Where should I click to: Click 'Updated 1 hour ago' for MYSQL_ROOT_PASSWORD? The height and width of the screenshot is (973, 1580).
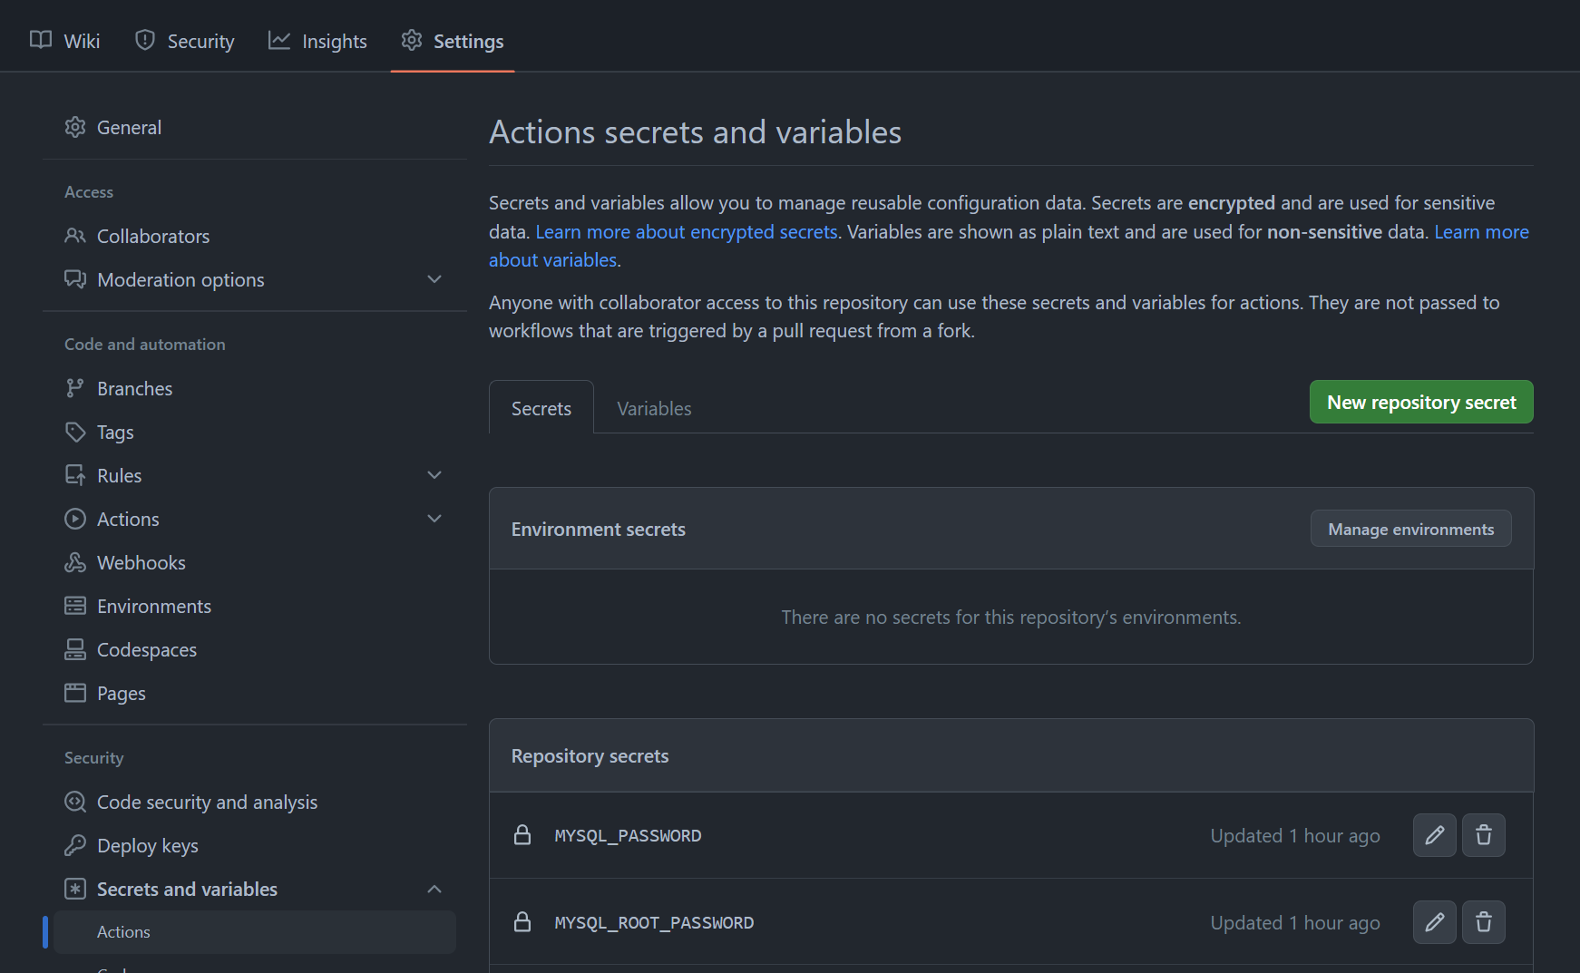1295,923
